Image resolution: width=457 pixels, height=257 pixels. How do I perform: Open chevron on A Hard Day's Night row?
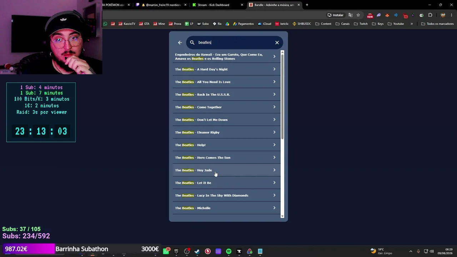coord(274,69)
